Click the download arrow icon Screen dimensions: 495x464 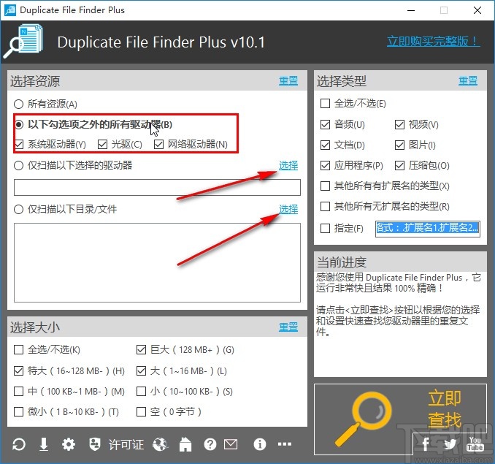point(44,444)
